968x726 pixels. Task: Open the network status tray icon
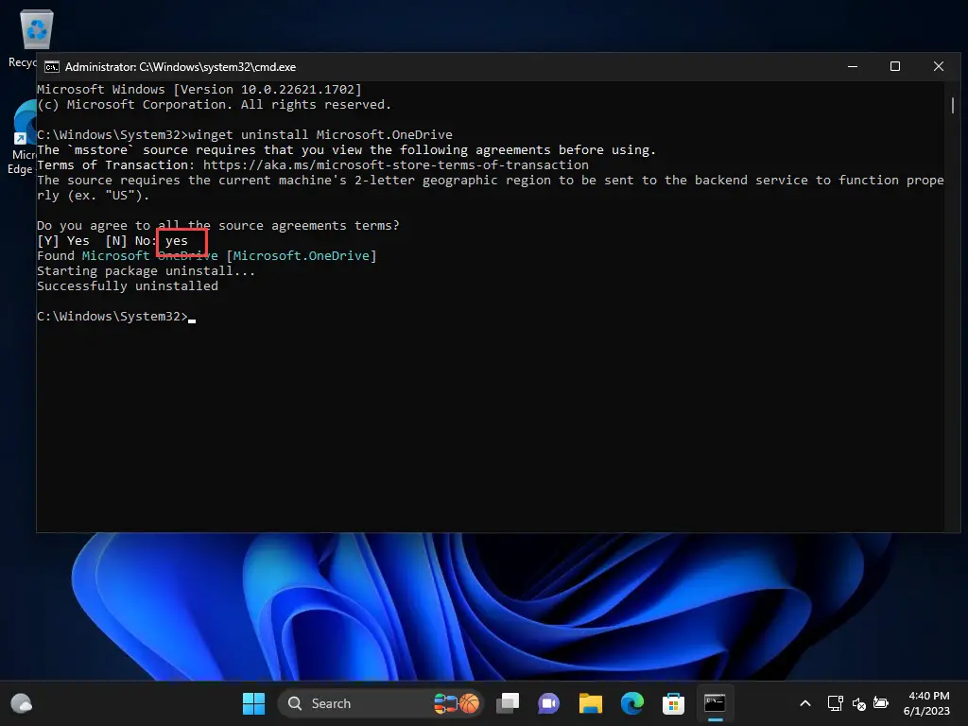click(835, 703)
